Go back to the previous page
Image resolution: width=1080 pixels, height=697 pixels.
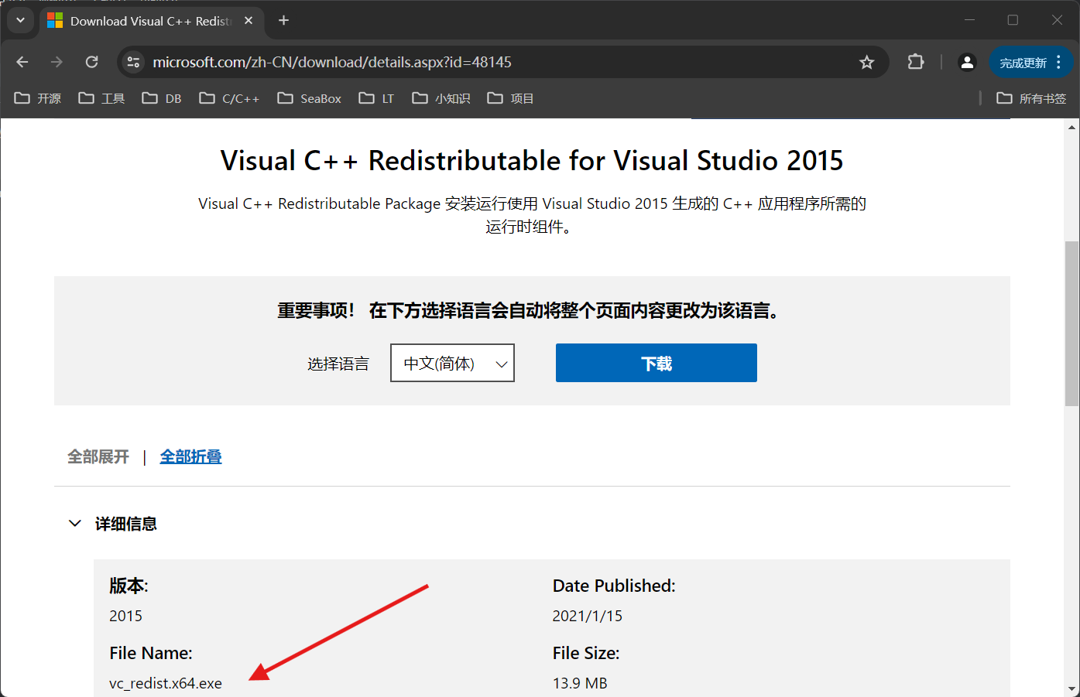tap(22, 62)
